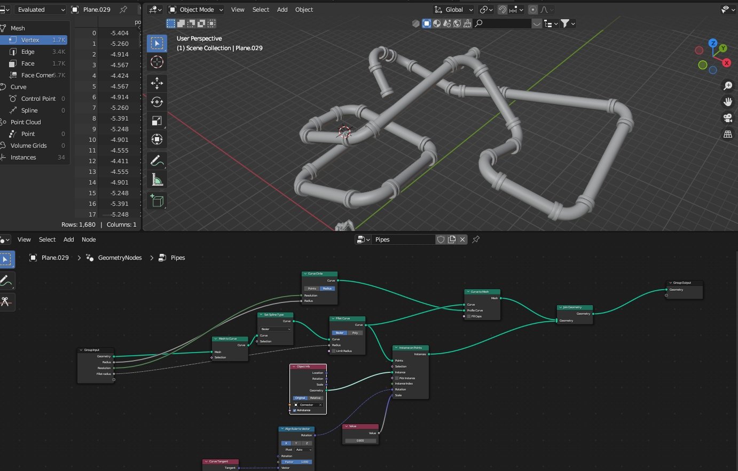Open the viewport Object menu

[304, 10]
